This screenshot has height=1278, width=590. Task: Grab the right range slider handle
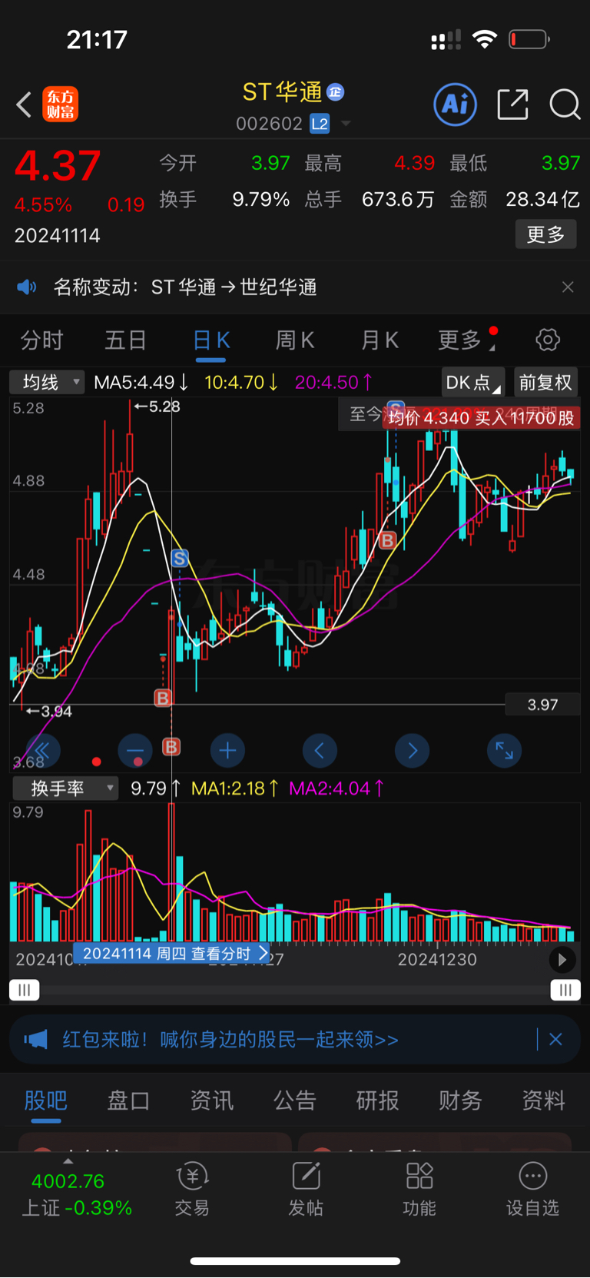(565, 990)
